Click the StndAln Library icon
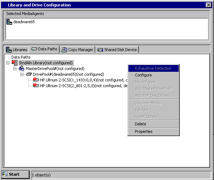 click(x=15, y=62)
